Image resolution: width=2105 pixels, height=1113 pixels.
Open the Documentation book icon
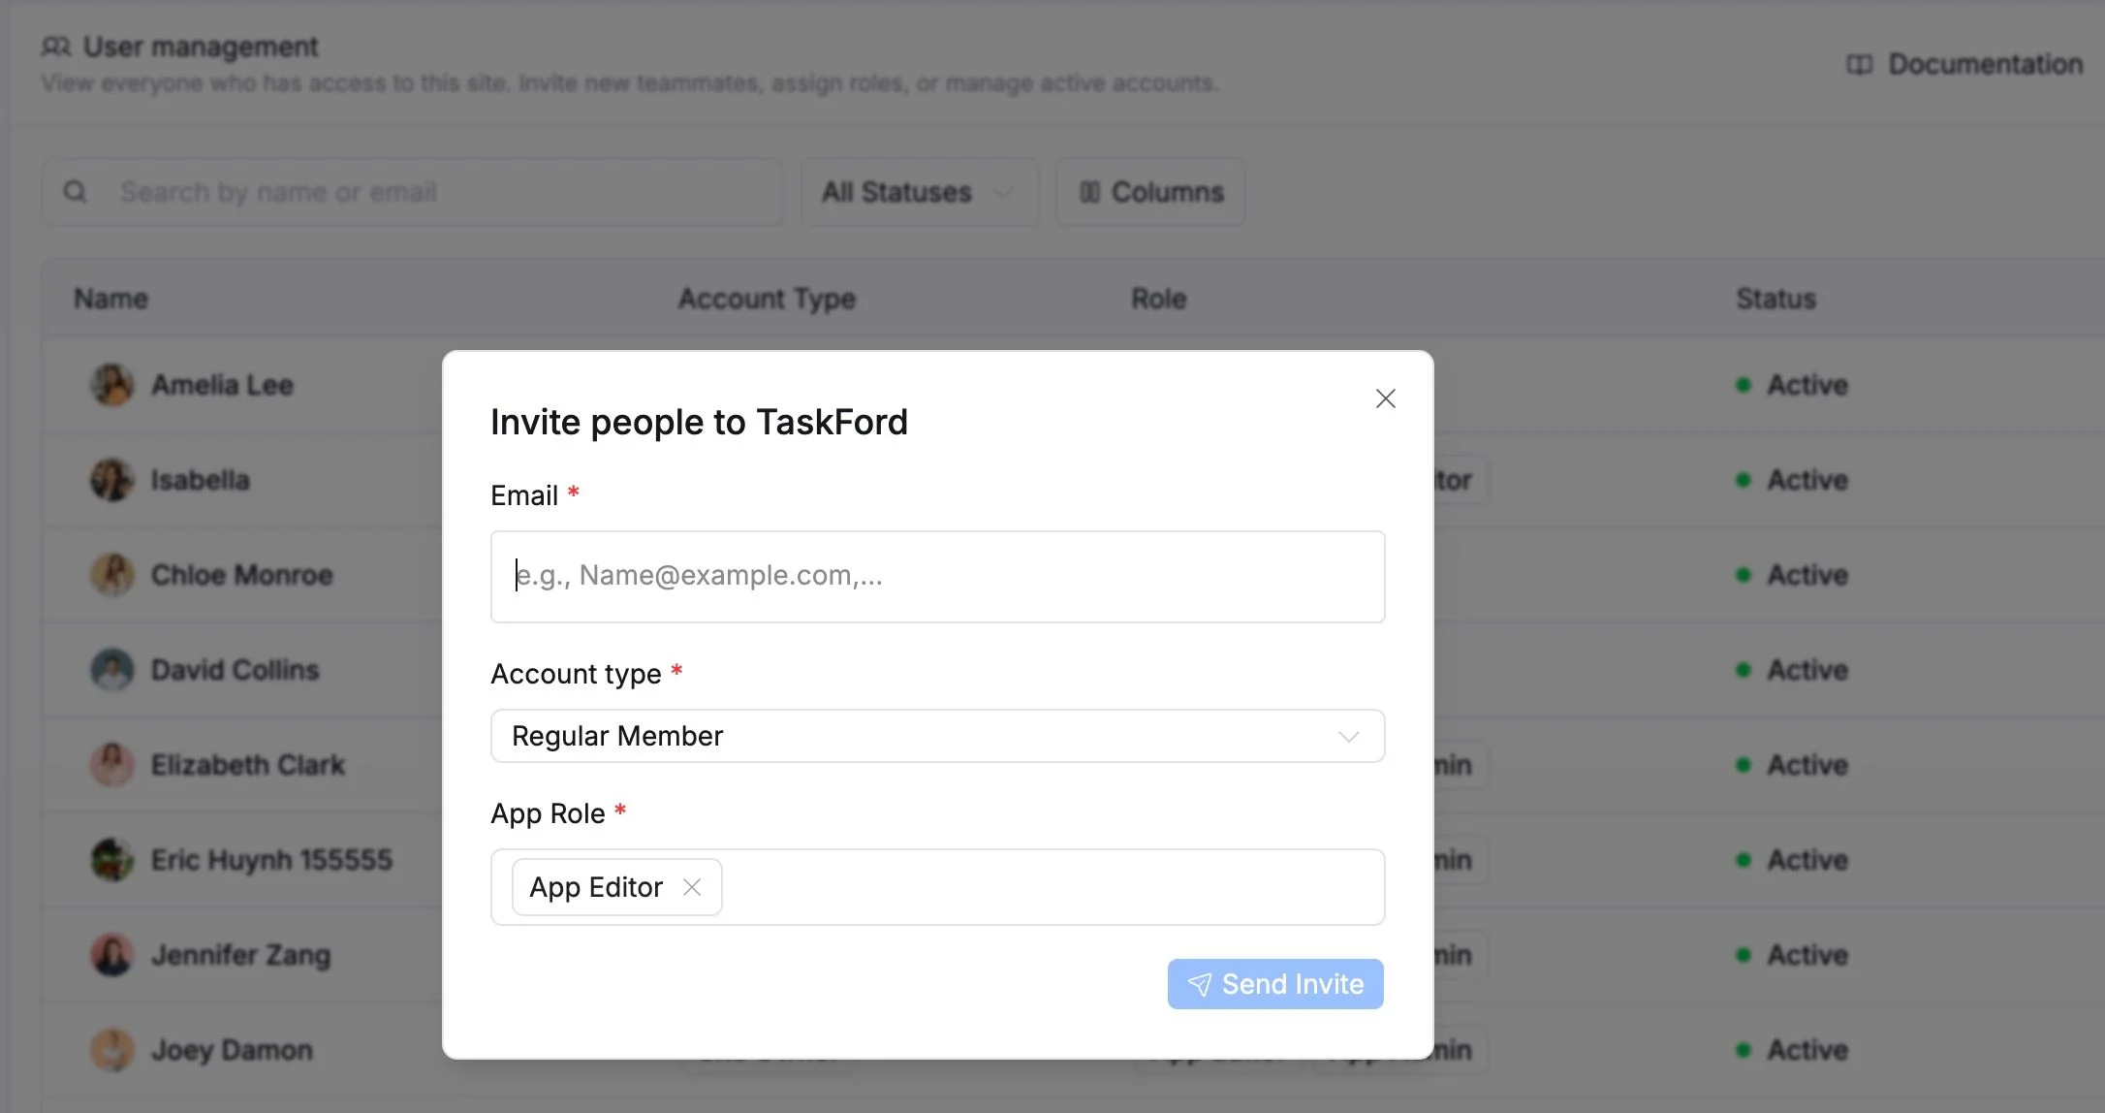coord(1859,65)
